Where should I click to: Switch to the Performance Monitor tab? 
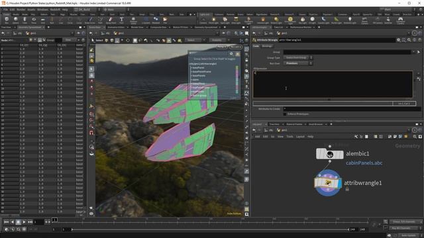point(301,27)
